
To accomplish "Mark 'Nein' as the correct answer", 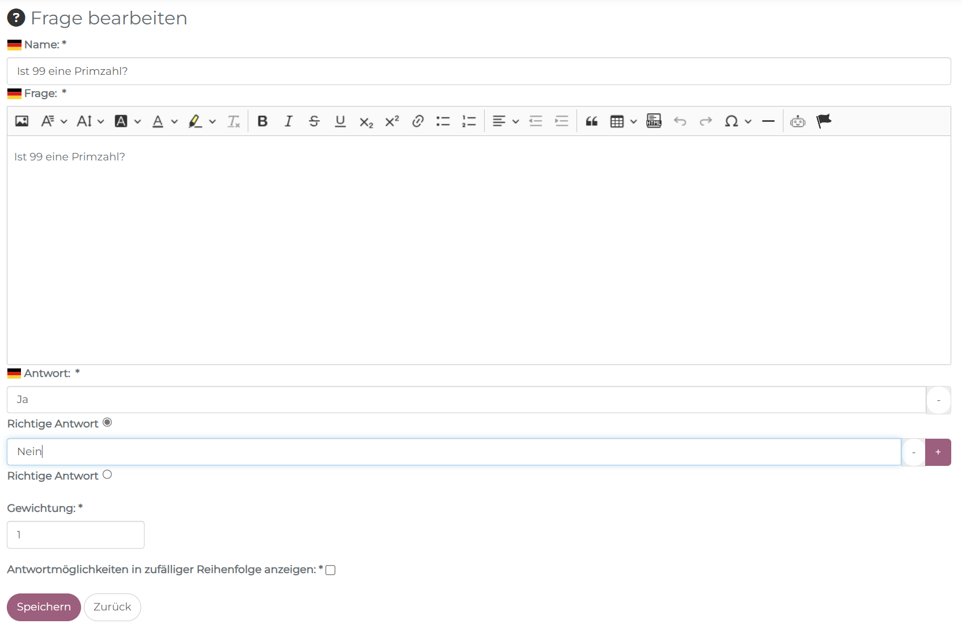I will tap(107, 475).
